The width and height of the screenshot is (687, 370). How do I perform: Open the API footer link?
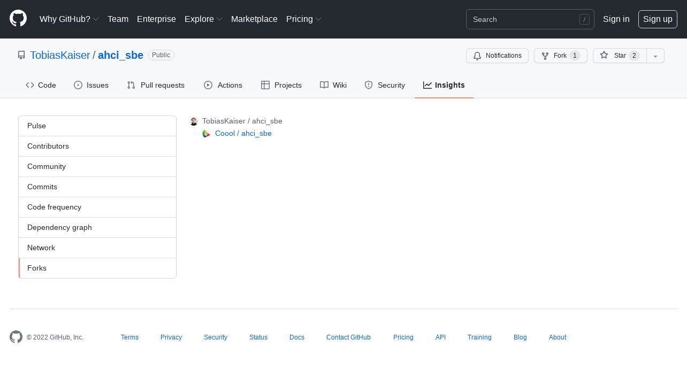[x=440, y=337]
